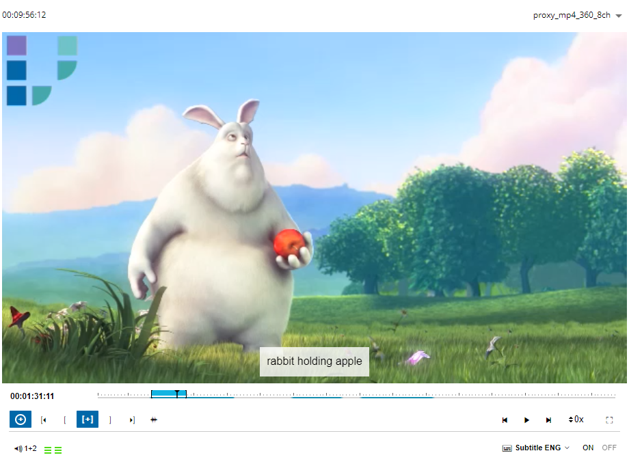This screenshot has width=629, height=466.
Task: Click the video frame of the rabbit
Action: 314,207
